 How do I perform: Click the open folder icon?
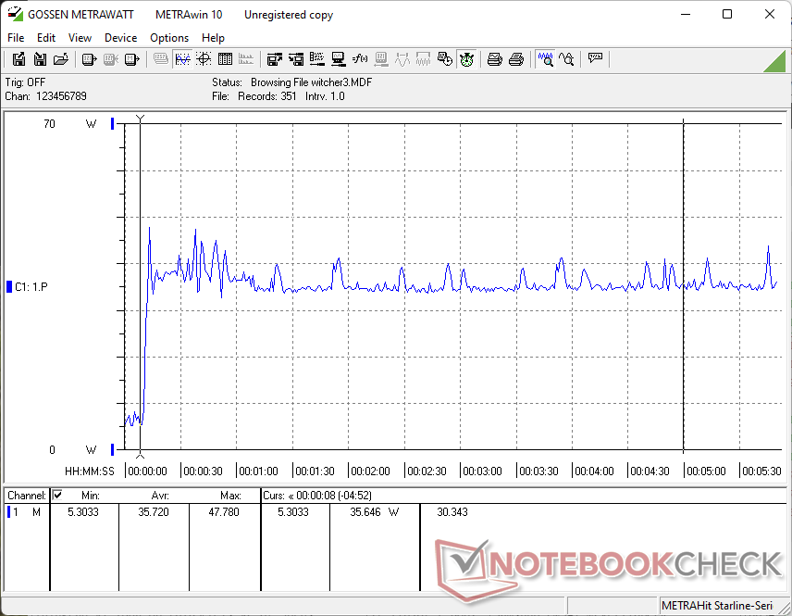click(x=61, y=59)
